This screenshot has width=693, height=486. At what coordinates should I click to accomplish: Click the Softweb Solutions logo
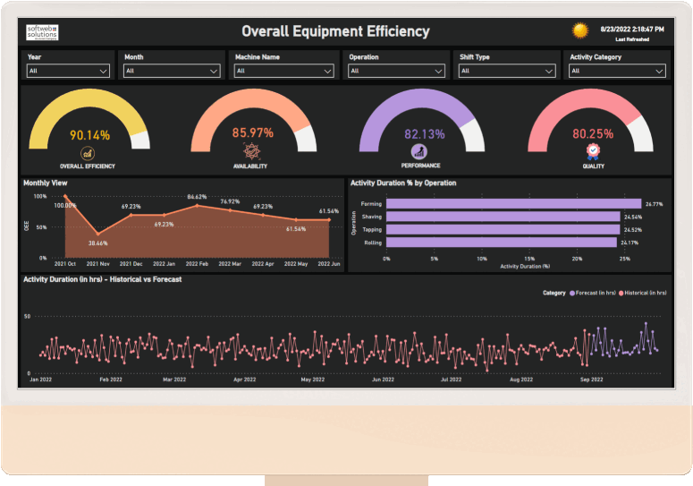(43, 31)
